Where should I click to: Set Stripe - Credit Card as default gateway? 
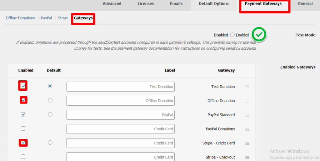50,143
